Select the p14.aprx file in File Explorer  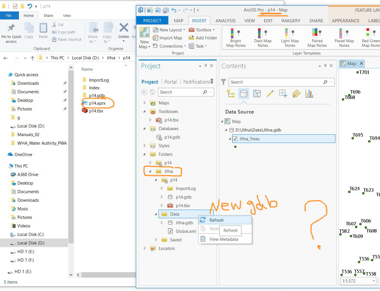pos(97,103)
